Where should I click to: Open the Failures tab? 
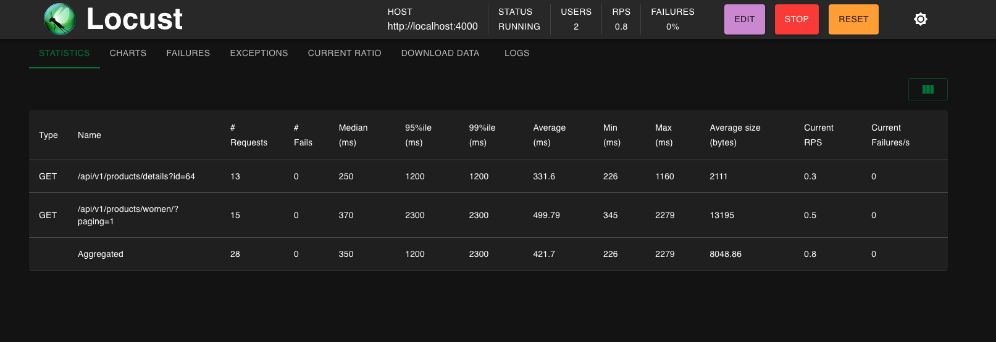[188, 53]
